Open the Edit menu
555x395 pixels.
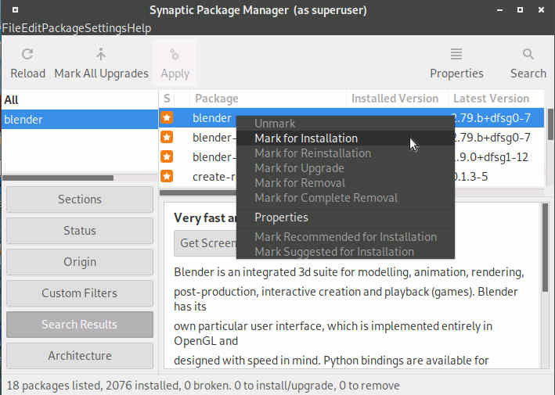(31, 28)
